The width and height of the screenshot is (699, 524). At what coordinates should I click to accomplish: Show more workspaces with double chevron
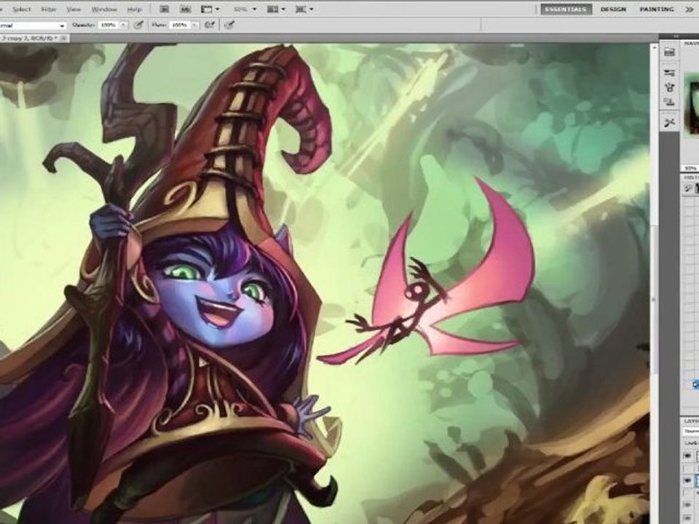pyautogui.click(x=690, y=9)
